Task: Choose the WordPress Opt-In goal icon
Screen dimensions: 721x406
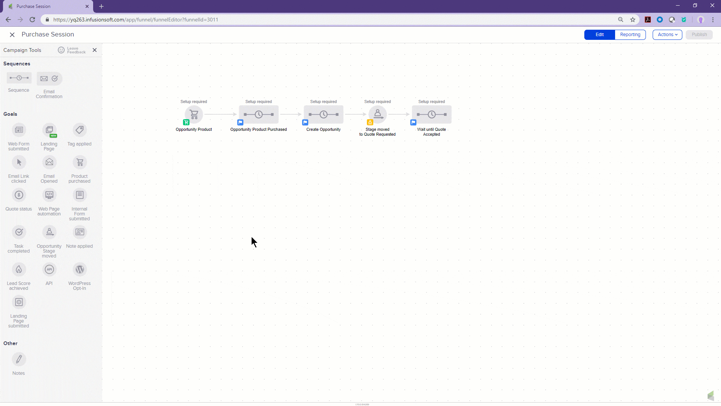Action: pyautogui.click(x=80, y=270)
